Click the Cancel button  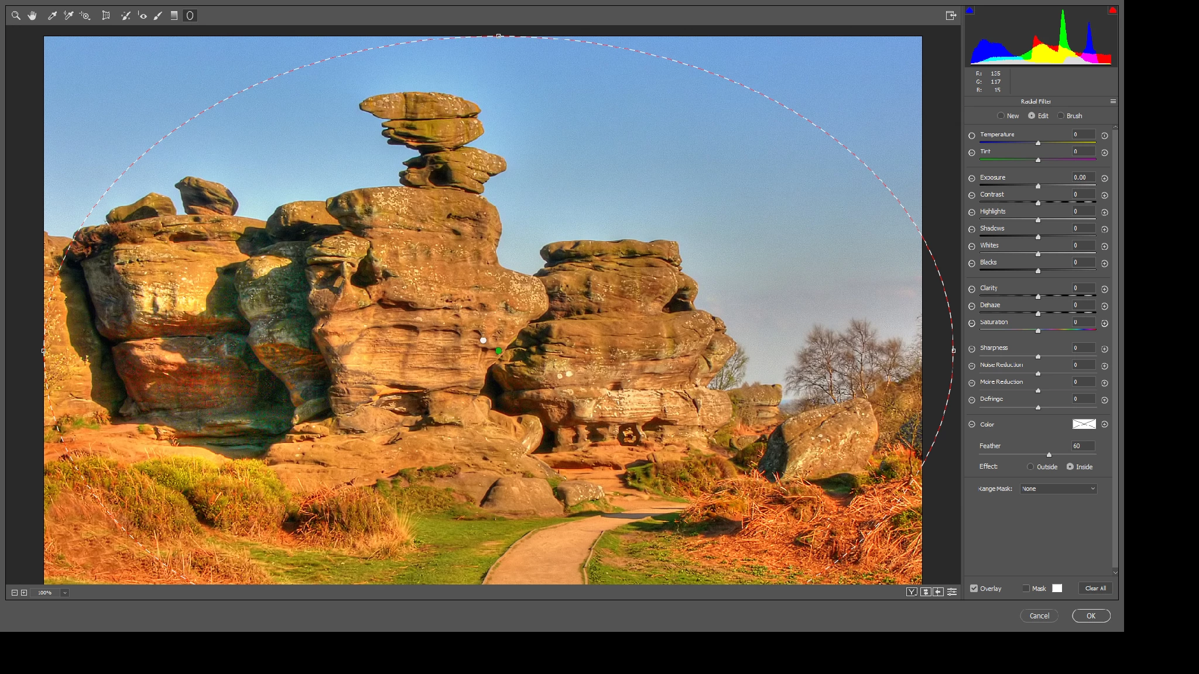coord(1039,615)
